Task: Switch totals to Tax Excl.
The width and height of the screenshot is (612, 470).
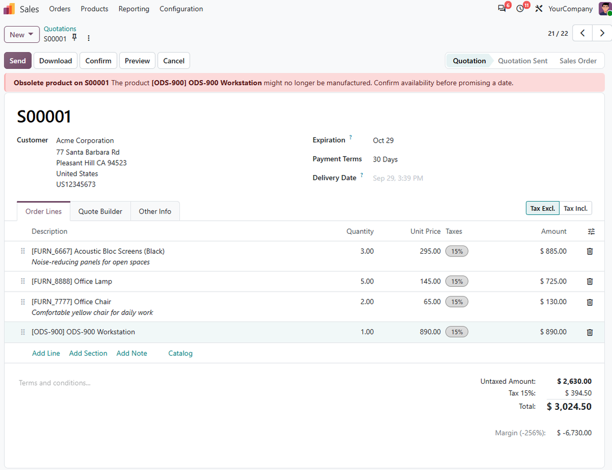Action: pyautogui.click(x=543, y=208)
